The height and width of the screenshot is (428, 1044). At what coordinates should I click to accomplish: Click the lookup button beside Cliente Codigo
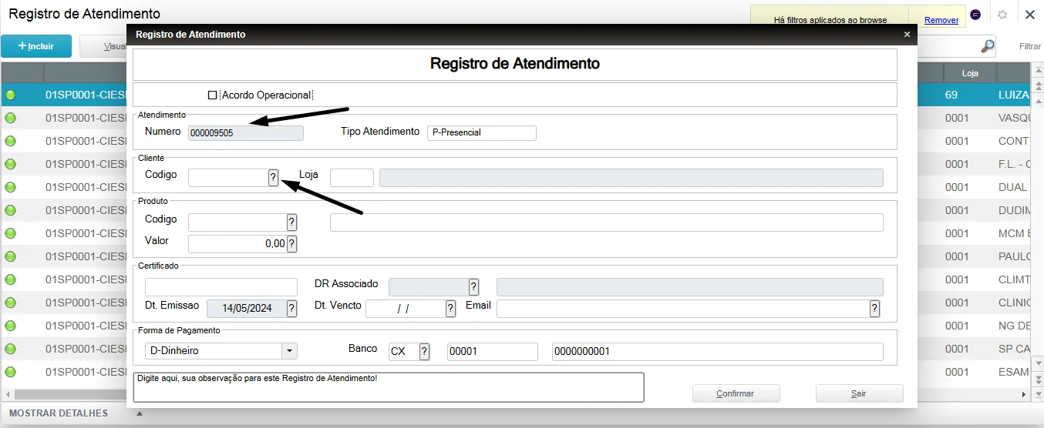point(273,178)
